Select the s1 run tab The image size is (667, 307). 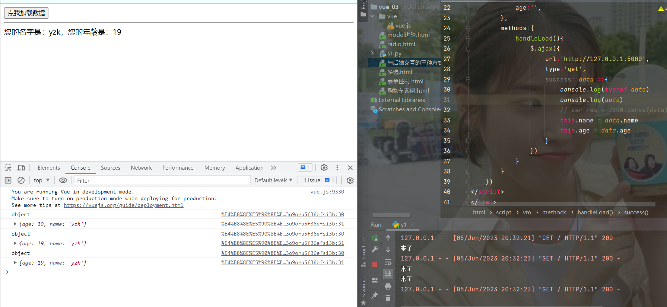[400, 225]
